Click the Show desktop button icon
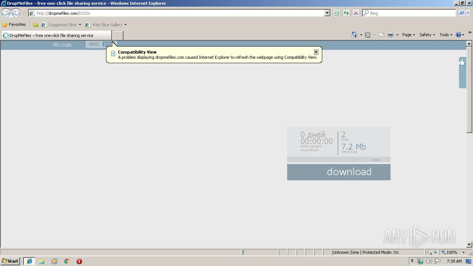473x266 pixels. tap(469, 261)
